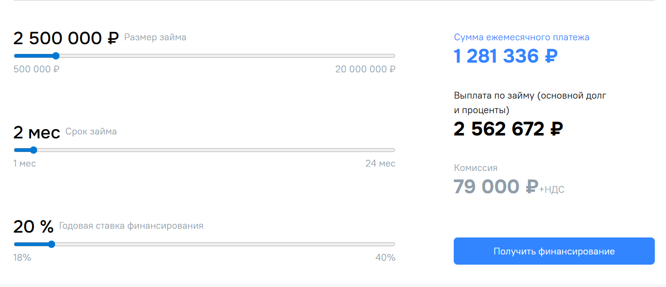This screenshot has height=287, width=666.
Task: Click the "2 500 000 ₽" loan amount value
Action: pyautogui.click(x=66, y=38)
